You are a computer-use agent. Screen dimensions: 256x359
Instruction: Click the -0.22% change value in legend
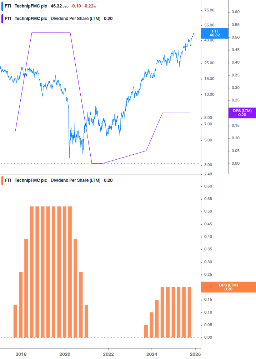[x=90, y=6]
